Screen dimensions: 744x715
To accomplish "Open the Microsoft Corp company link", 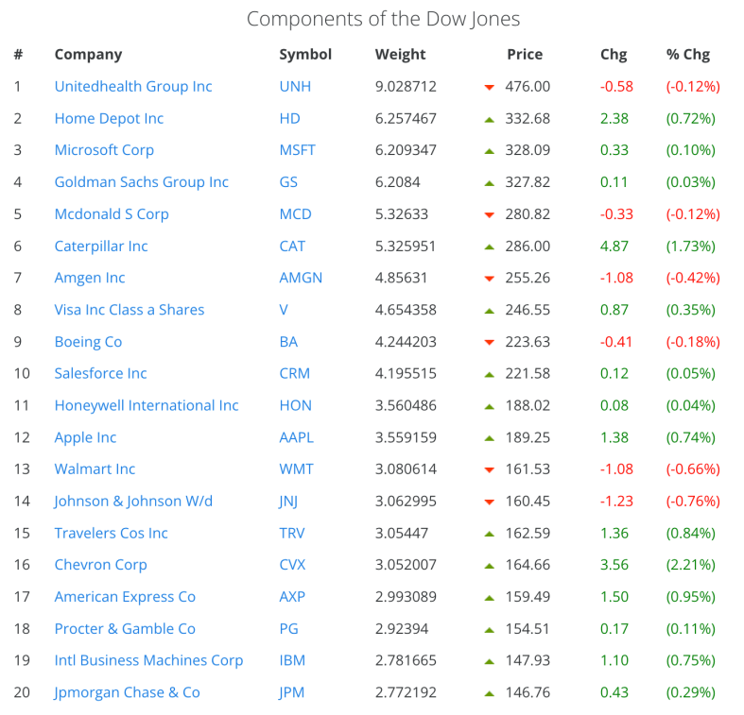I will point(104,150).
